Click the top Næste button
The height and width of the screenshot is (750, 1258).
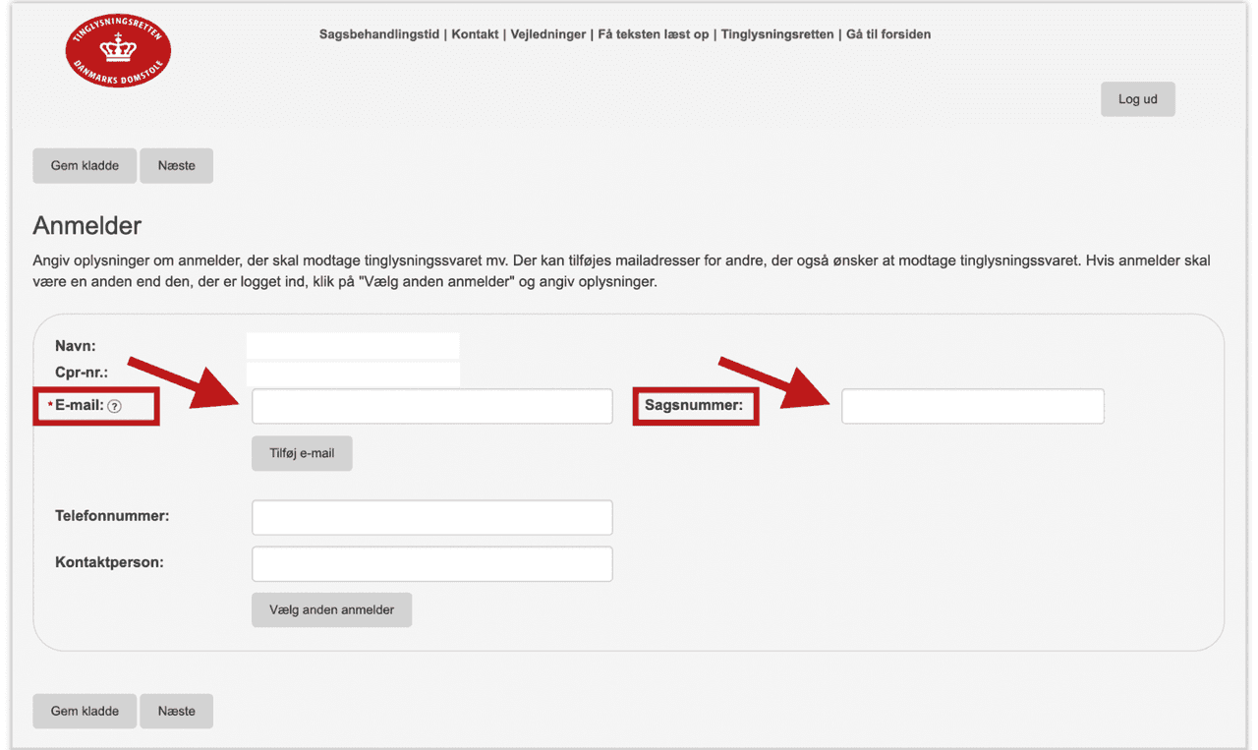177,166
